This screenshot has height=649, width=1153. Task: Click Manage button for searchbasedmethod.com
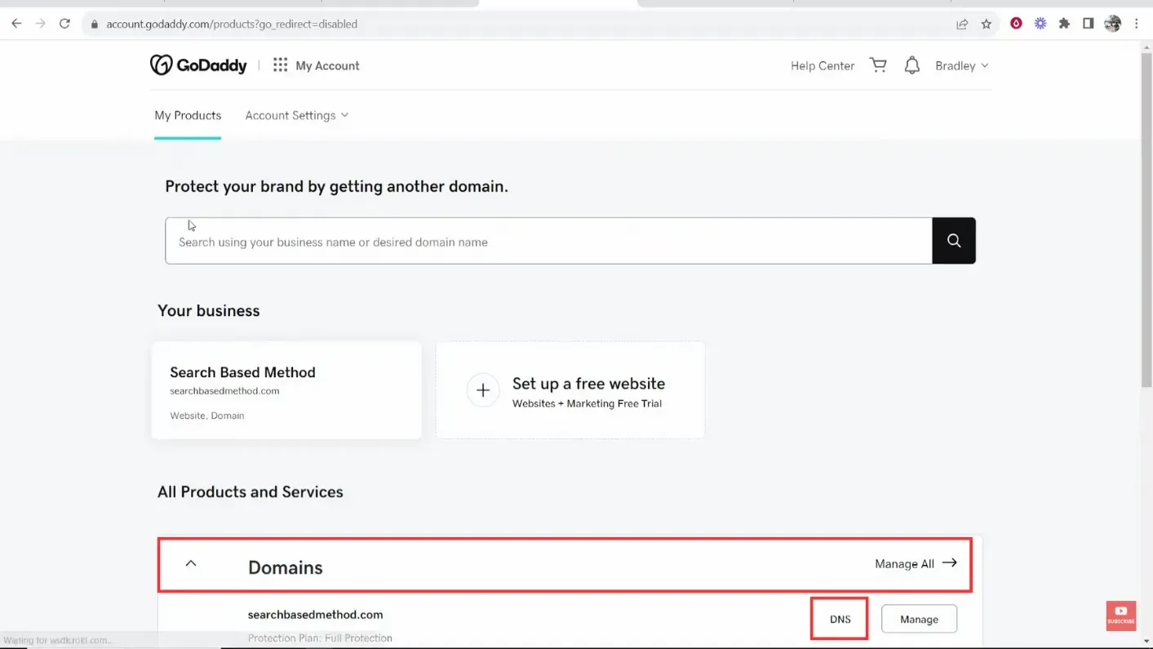click(919, 619)
